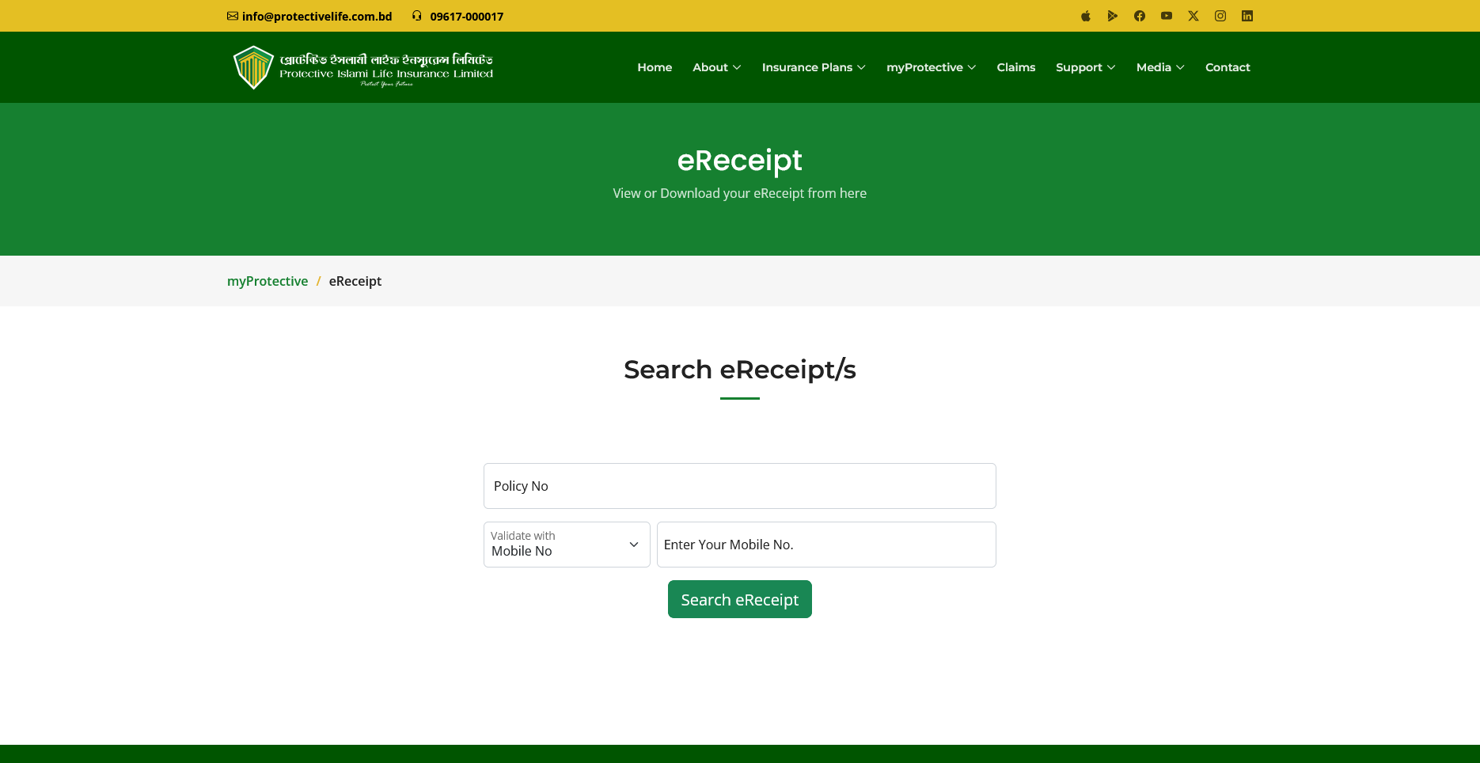The image size is (1480, 763).
Task: Expand the About dropdown menu
Action: [x=717, y=67]
